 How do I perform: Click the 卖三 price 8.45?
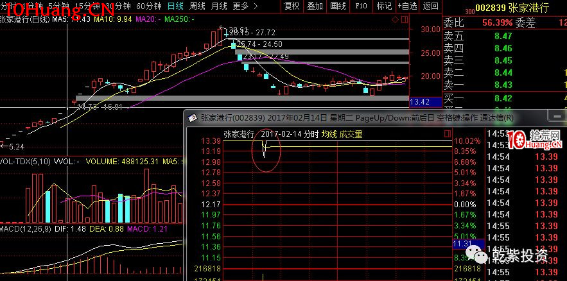(x=503, y=60)
